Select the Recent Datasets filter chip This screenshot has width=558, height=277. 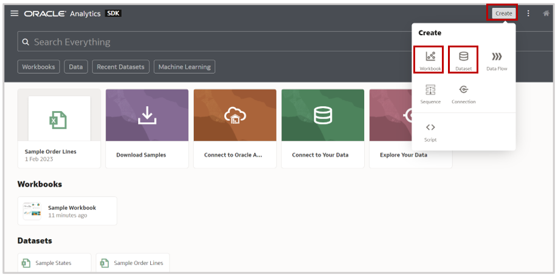click(x=120, y=67)
